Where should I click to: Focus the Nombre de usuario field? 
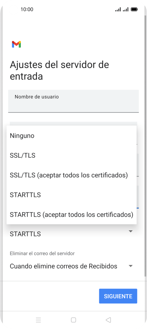(x=73, y=101)
